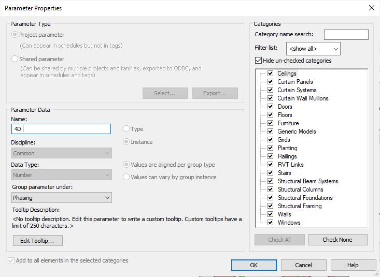Select Generic Models in the list

click(x=297, y=132)
